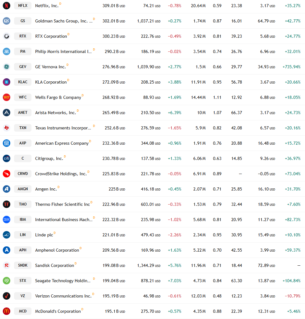The width and height of the screenshot is (305, 319).
Task: Click the D marker beside Amgen Inc.
Action: point(59,187)
